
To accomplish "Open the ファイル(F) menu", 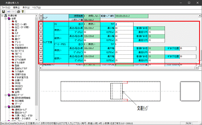I will 6,7.
